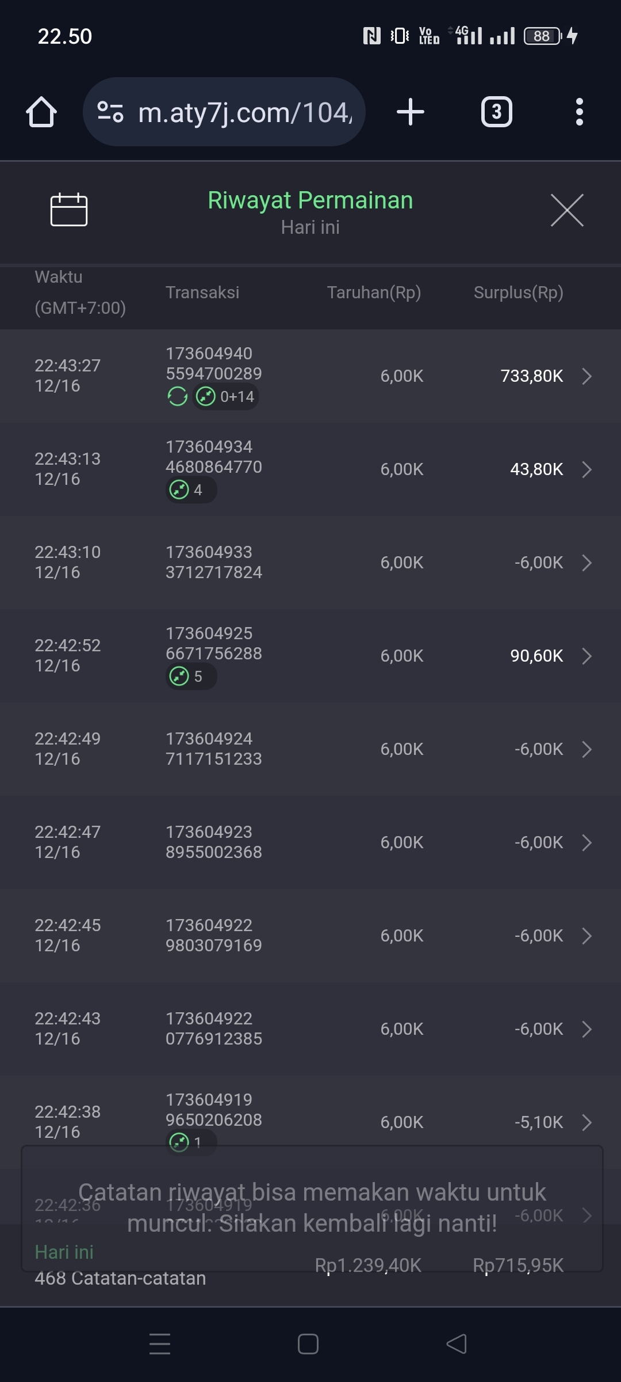621x1382 pixels.
Task: Tap the browser home icon
Action: [x=41, y=112]
